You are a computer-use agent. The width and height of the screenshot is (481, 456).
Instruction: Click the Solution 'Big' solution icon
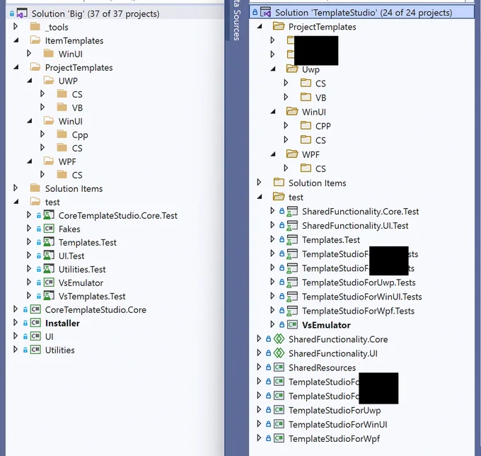pyautogui.click(x=22, y=13)
